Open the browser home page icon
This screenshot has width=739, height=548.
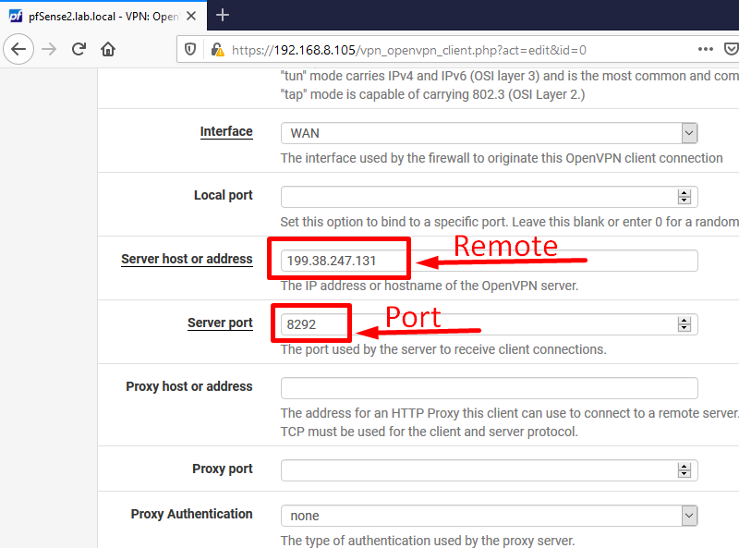[108, 49]
